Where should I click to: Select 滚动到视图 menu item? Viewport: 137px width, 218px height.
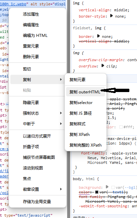coord(38,168)
